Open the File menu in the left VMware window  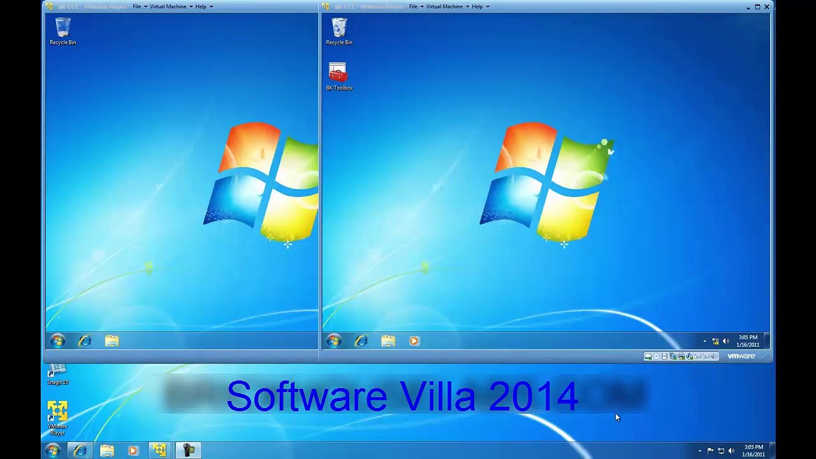pyautogui.click(x=140, y=6)
